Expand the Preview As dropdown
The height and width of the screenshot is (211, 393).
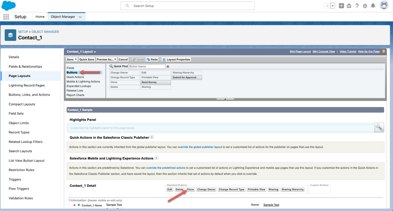(x=106, y=59)
